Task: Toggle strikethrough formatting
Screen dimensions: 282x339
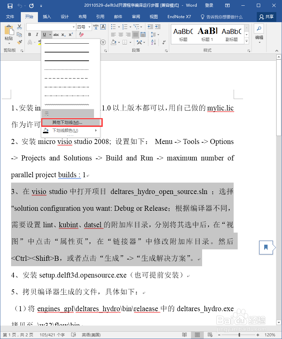Action: 56,35
